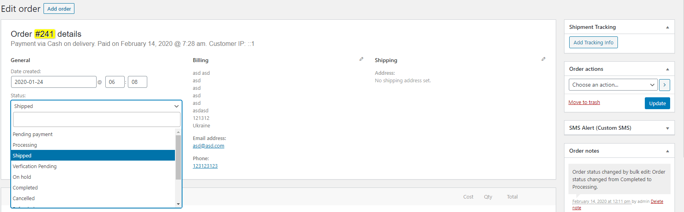This screenshot has height=212, width=684.
Task: Focus the status search input field
Action: (96, 119)
